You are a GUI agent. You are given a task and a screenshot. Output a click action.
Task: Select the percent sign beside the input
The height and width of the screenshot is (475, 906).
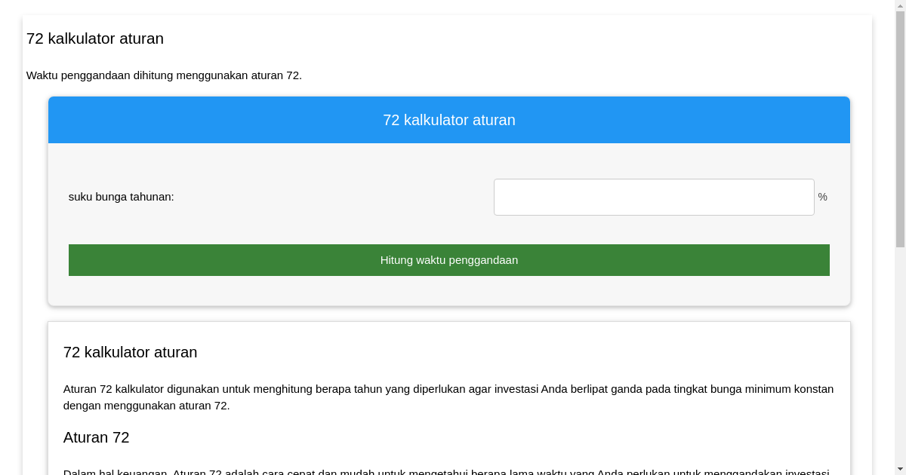click(x=822, y=197)
